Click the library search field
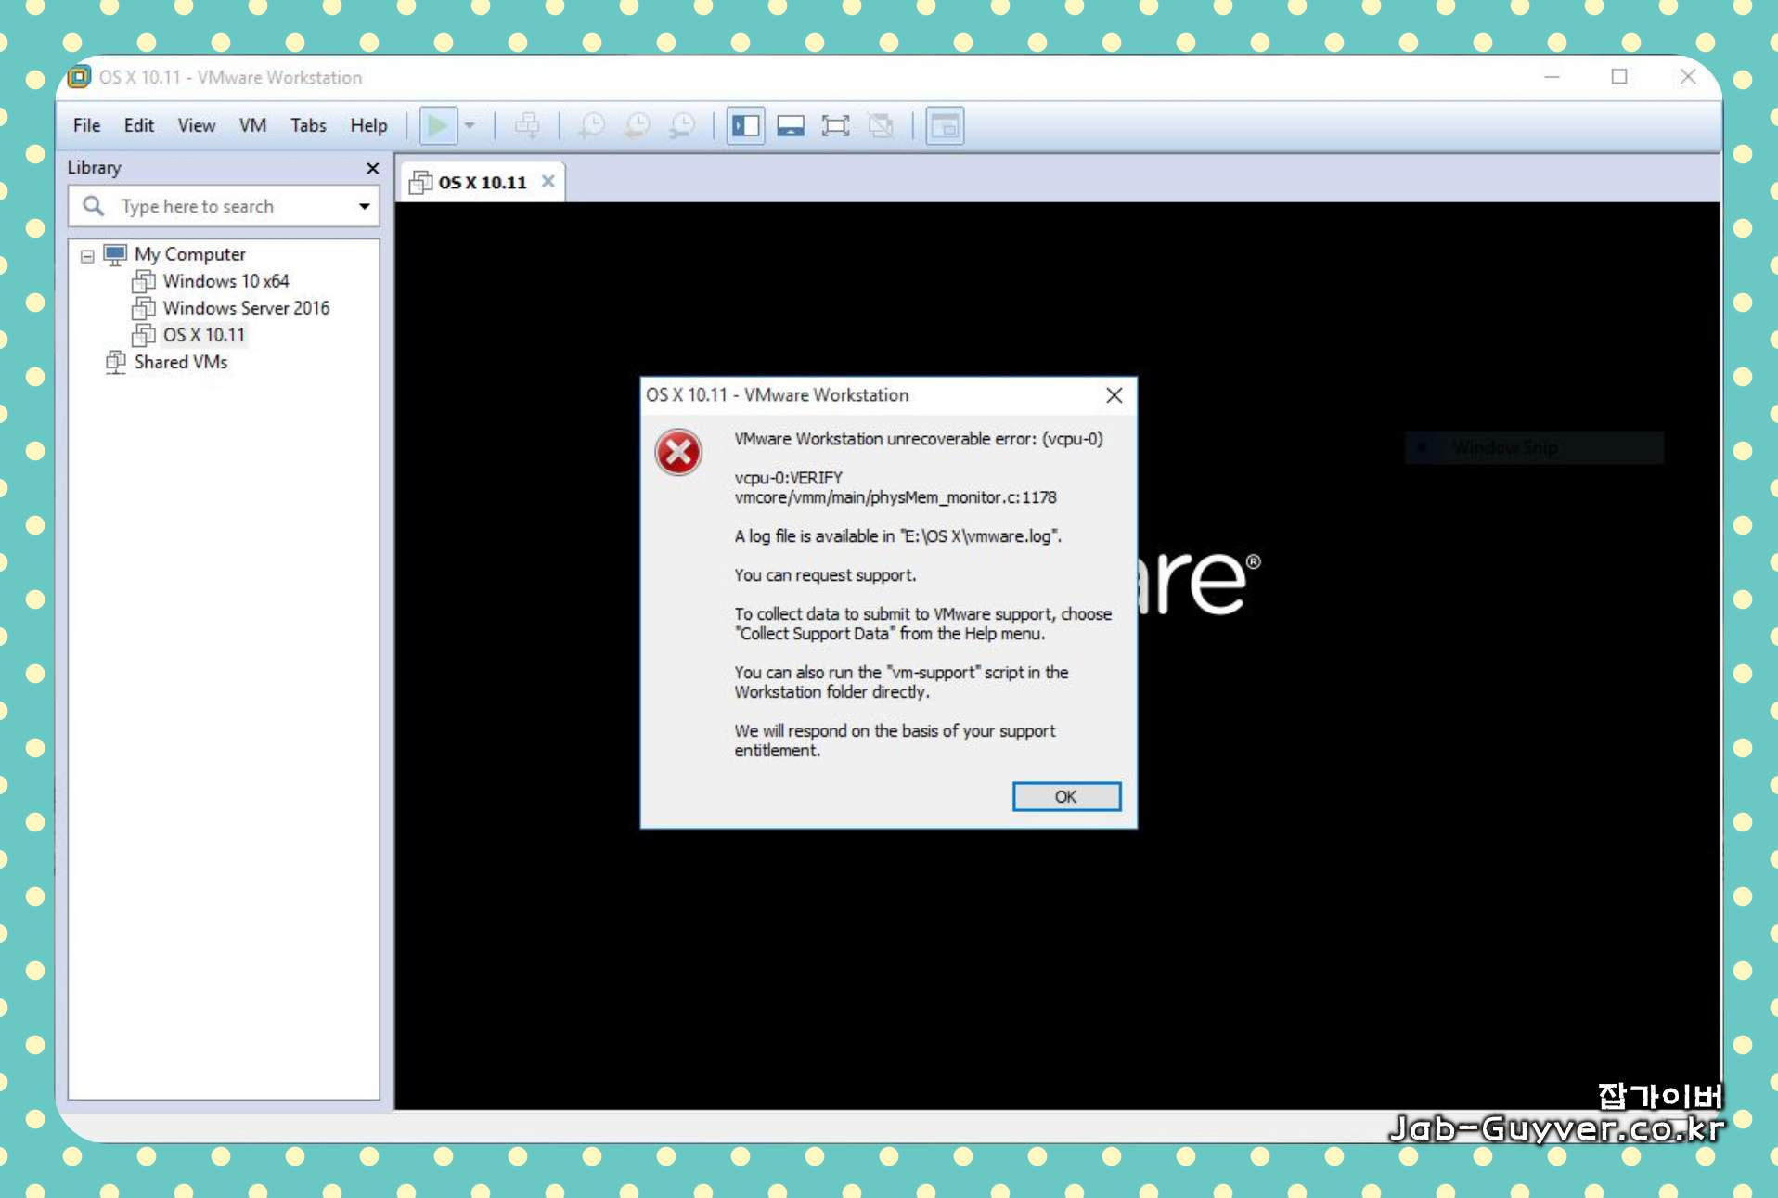Viewport: 1778px width, 1198px height. (223, 206)
